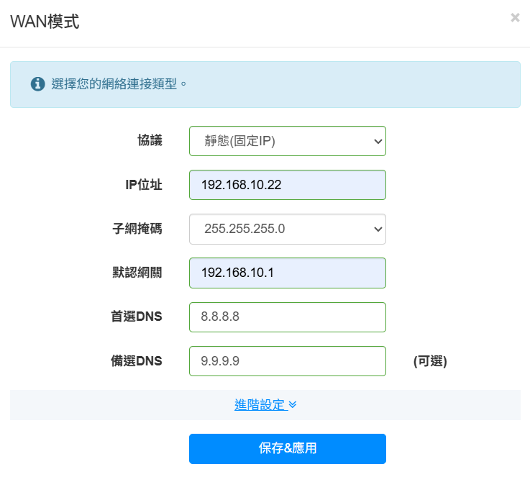
Task: Click the double-chevron icon beside 進階設定
Action: point(293,404)
